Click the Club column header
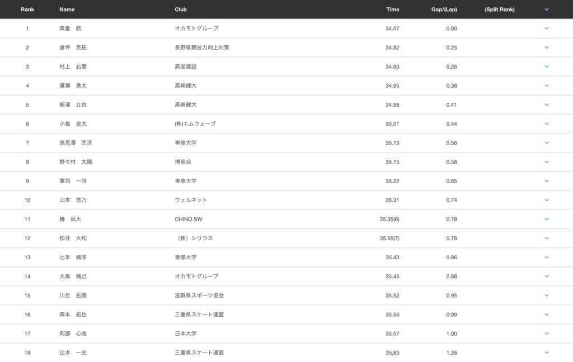 click(181, 9)
